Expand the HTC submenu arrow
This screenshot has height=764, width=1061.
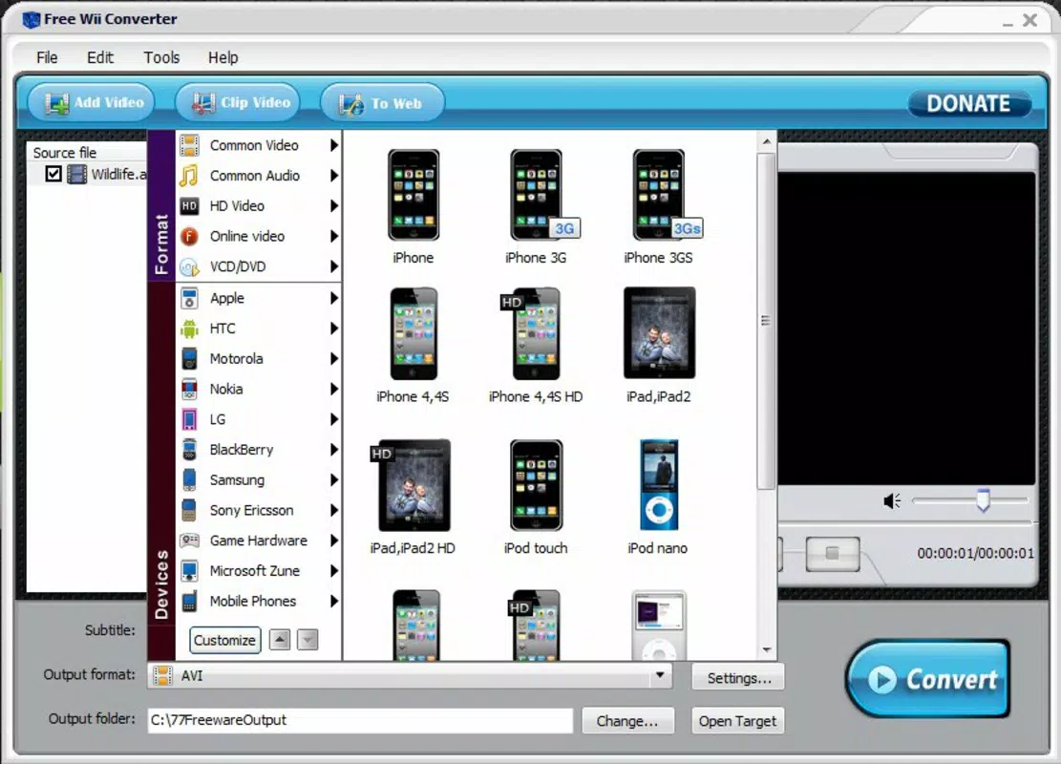pos(334,329)
